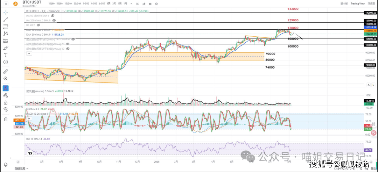Show the BB 20 2 indicator

point(38,25)
